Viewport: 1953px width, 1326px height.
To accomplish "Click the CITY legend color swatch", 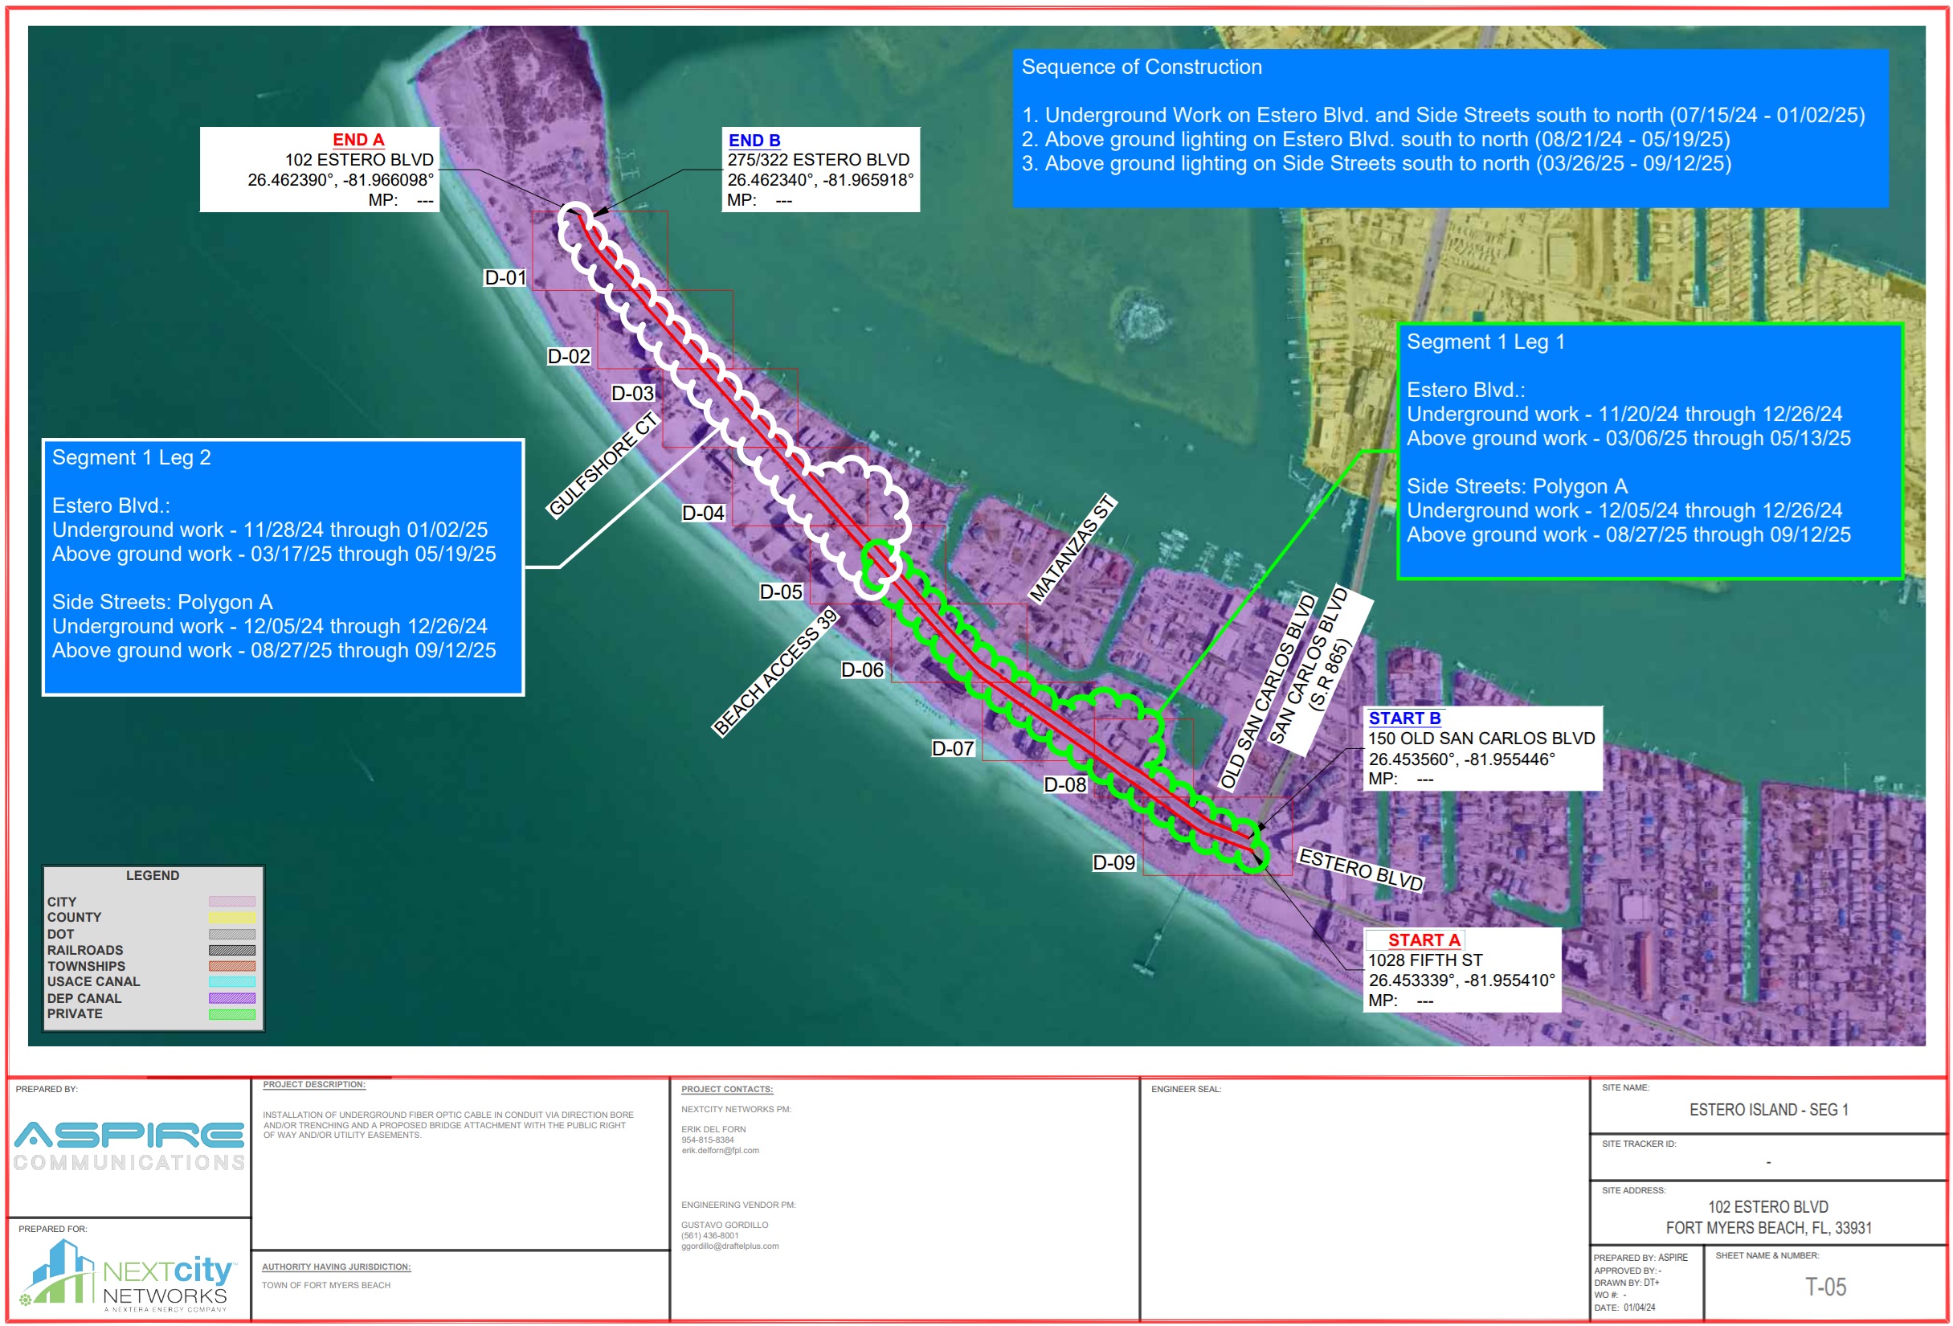I will [232, 902].
